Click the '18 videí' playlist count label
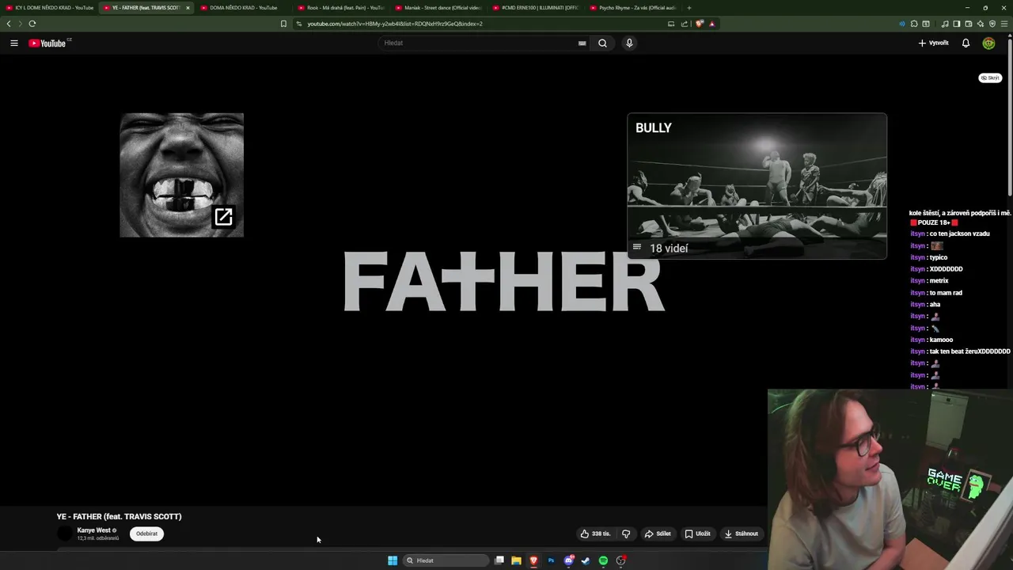The image size is (1013, 570). (669, 249)
